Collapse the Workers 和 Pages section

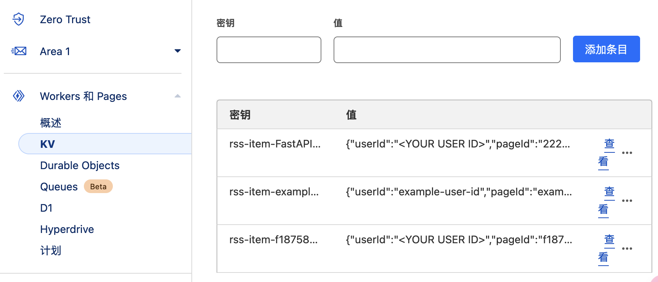coord(177,96)
